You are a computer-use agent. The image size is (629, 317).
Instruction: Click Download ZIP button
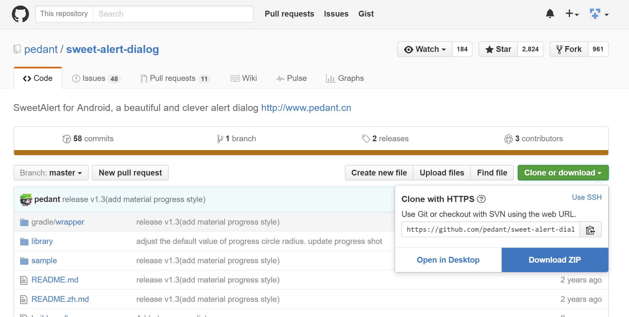555,260
